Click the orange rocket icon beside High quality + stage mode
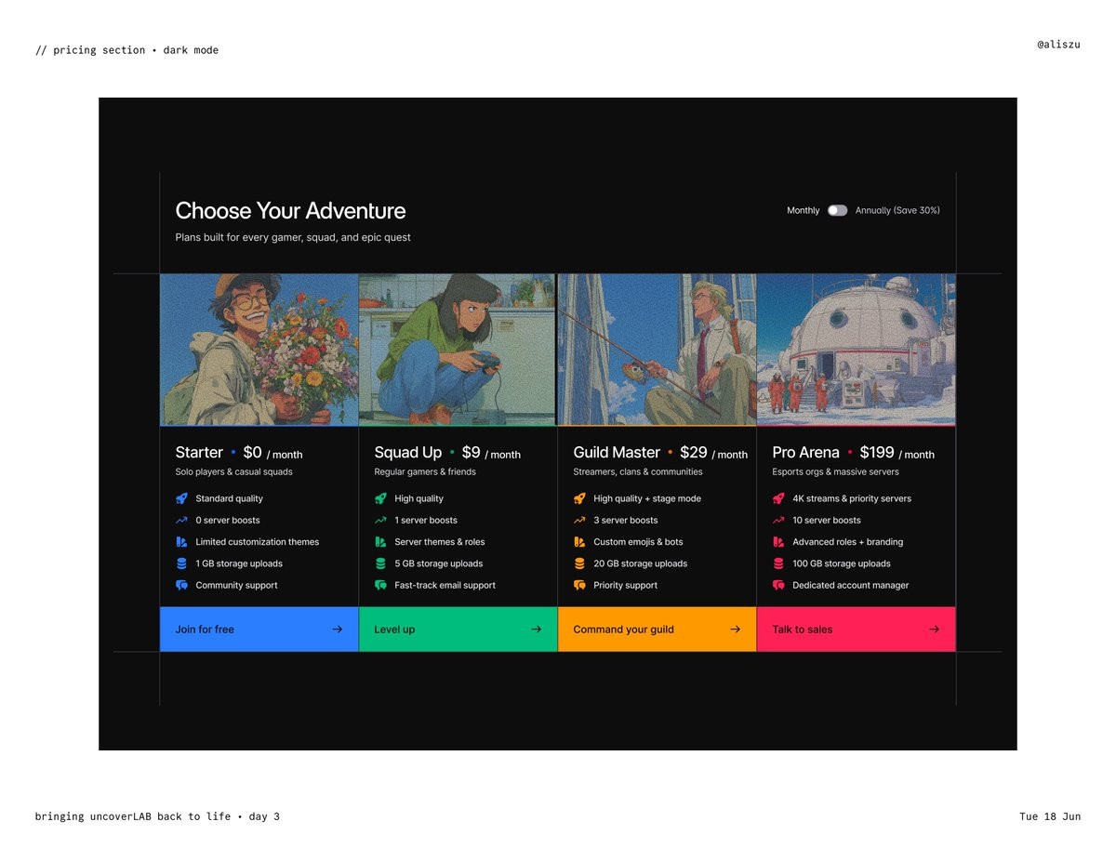 coord(579,498)
